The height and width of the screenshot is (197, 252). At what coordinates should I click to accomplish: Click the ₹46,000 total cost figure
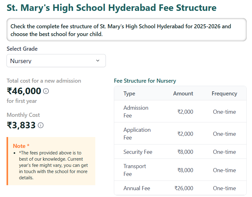click(24, 91)
